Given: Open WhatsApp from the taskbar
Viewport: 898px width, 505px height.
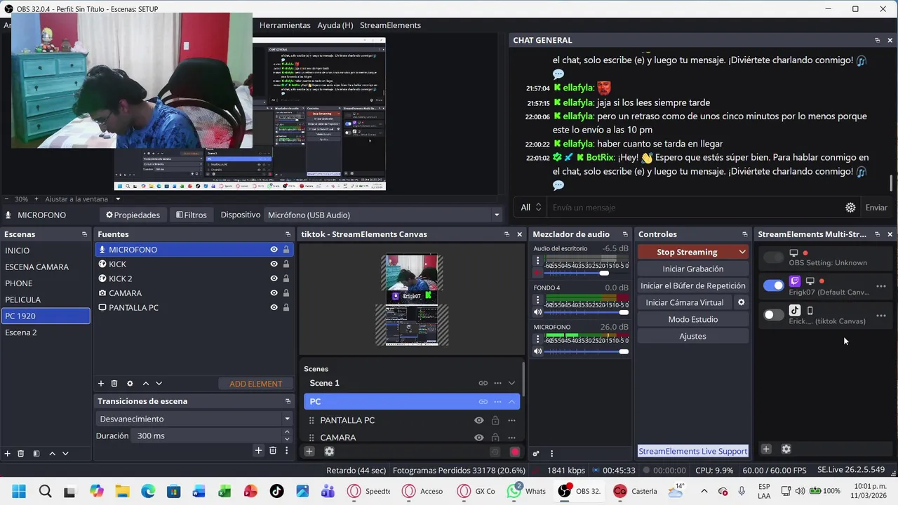Looking at the screenshot, I should 527,491.
